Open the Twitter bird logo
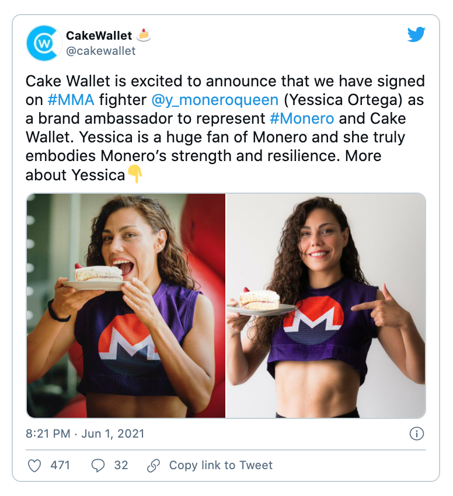This screenshot has height=496, width=453. [416, 35]
